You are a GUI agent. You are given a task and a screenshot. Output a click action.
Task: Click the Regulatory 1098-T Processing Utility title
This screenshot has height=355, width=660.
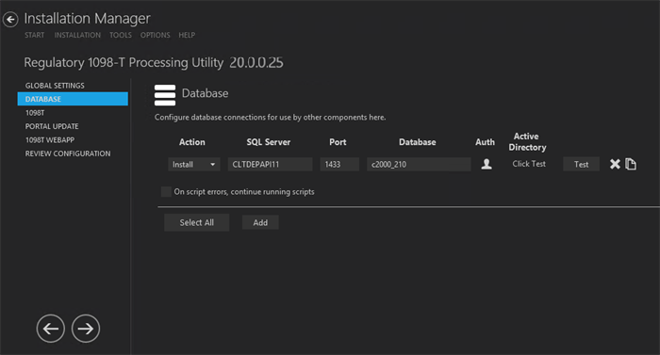click(124, 63)
